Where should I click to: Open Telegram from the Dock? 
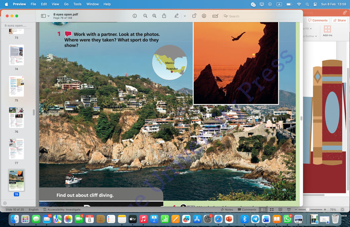(x=255, y=219)
